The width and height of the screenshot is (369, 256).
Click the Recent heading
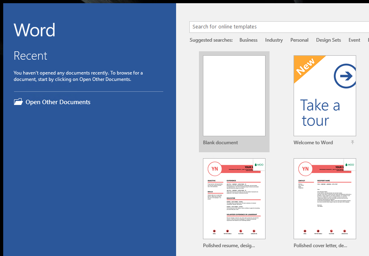30,56
